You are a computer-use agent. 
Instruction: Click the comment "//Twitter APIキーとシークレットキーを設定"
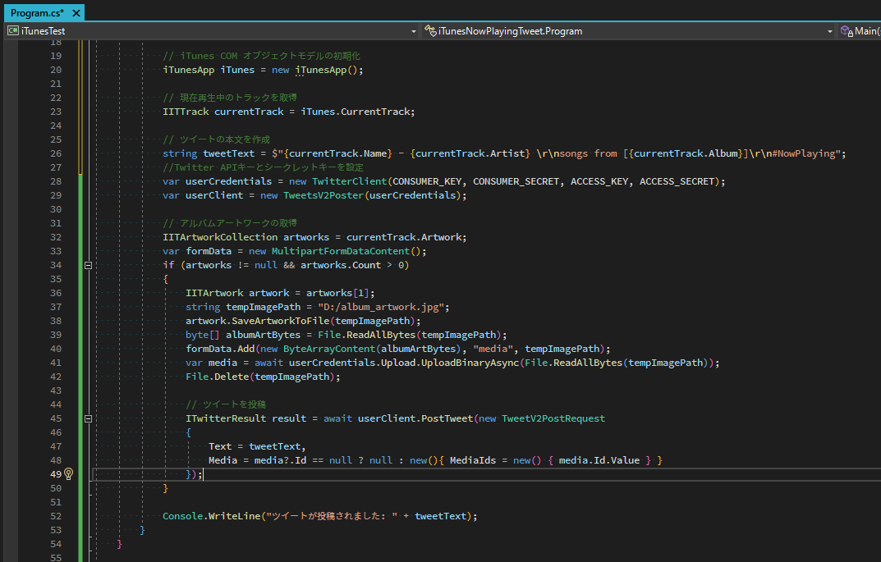[263, 167]
